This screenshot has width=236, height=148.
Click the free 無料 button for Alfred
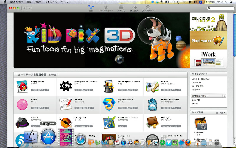pos(34,126)
